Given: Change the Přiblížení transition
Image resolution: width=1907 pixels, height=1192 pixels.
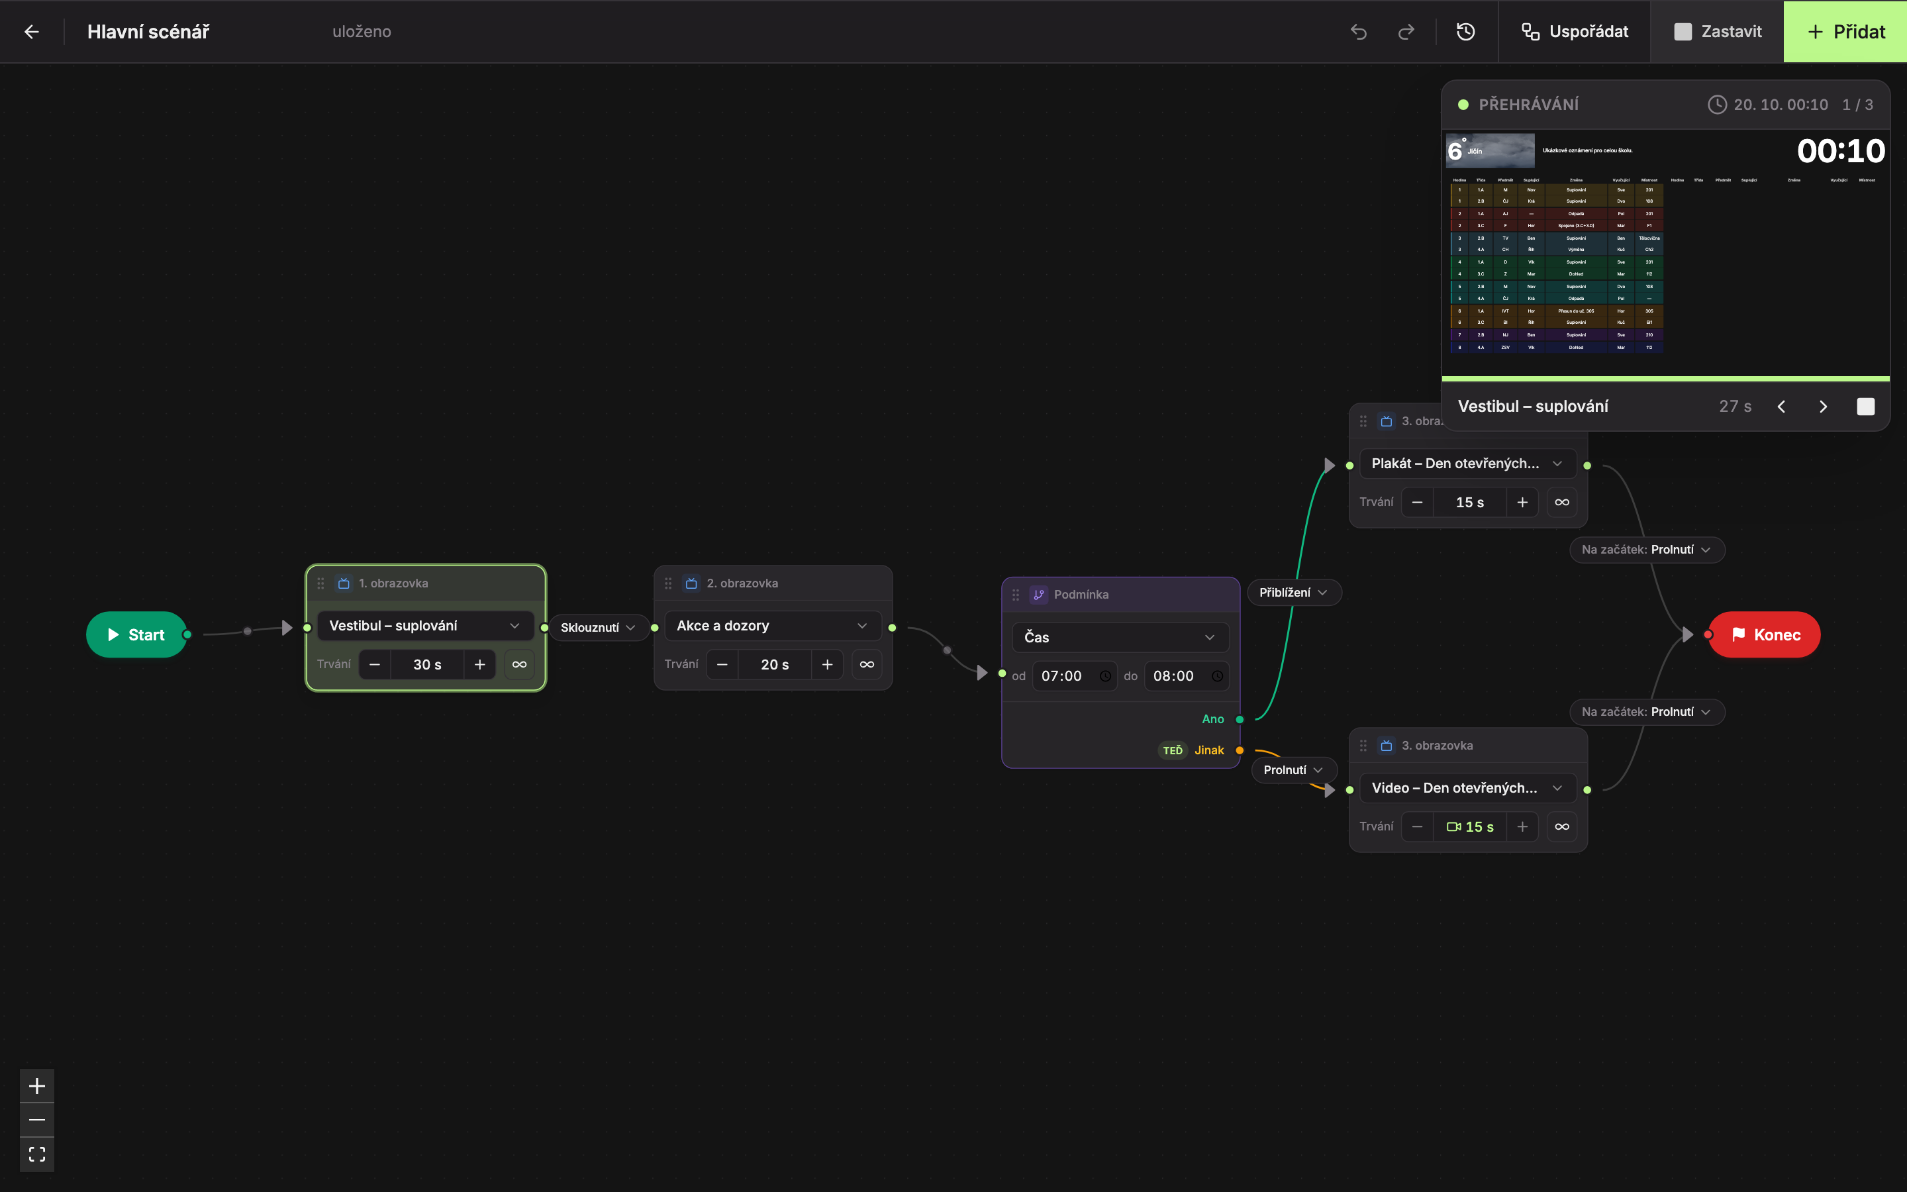Looking at the screenshot, I should point(1294,593).
